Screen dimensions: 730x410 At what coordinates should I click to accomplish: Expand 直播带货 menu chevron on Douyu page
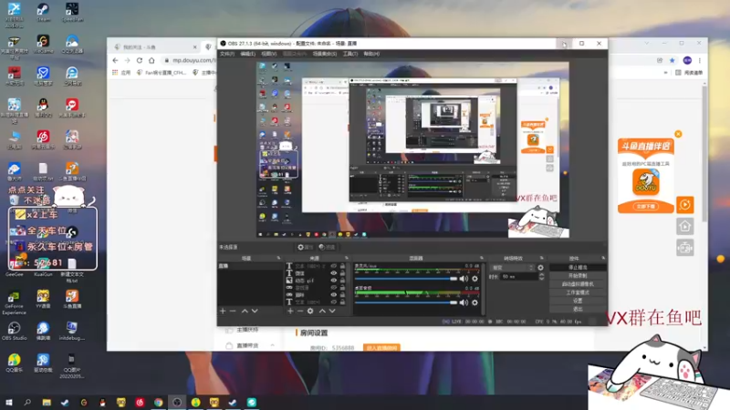[272, 345]
